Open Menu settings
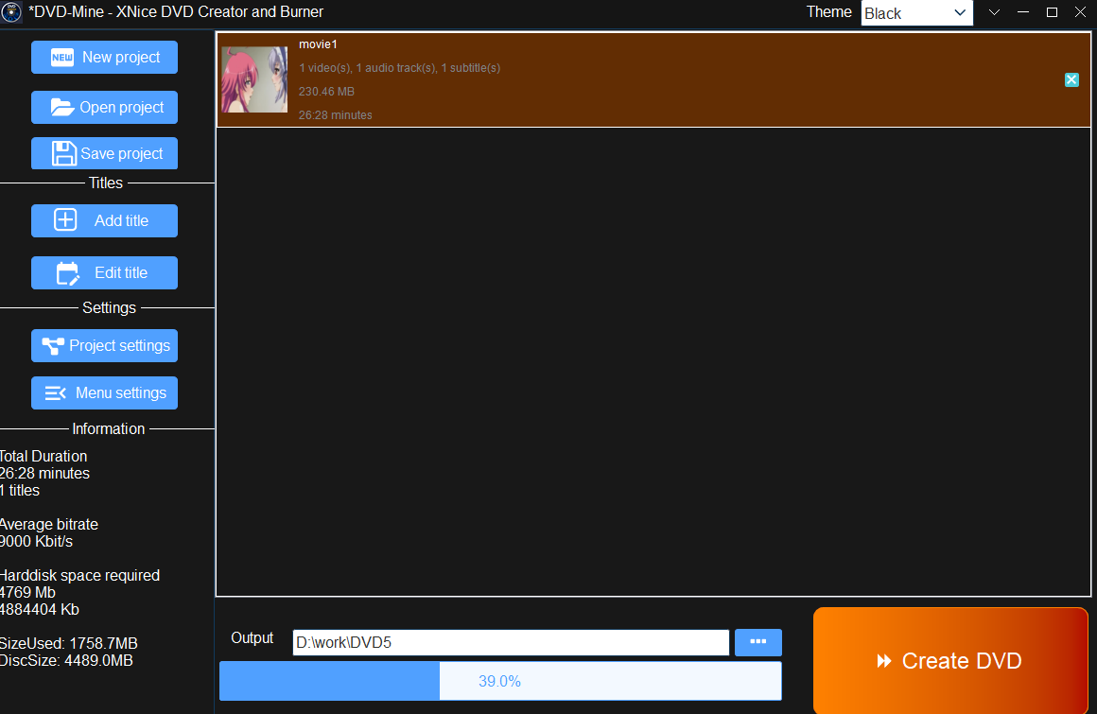This screenshot has width=1097, height=714. (104, 393)
